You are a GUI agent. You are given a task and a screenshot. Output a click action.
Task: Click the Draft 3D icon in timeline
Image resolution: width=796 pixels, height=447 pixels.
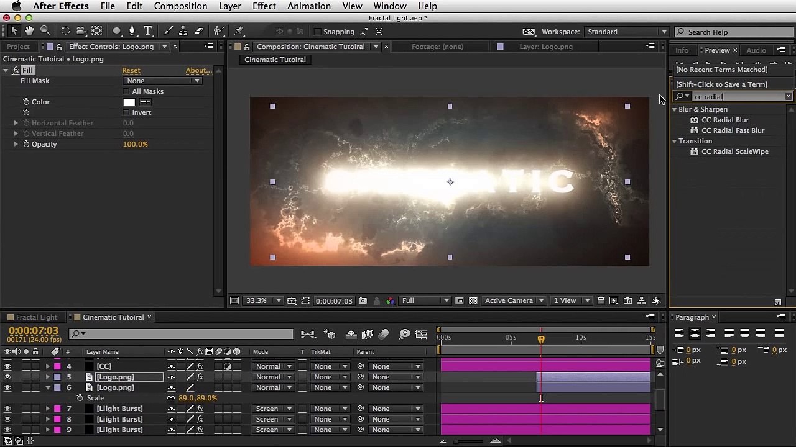tap(330, 335)
